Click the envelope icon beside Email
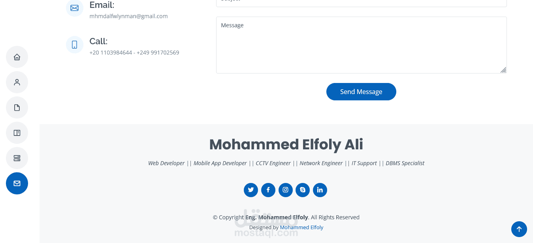The width and height of the screenshot is (533, 243). click(75, 8)
